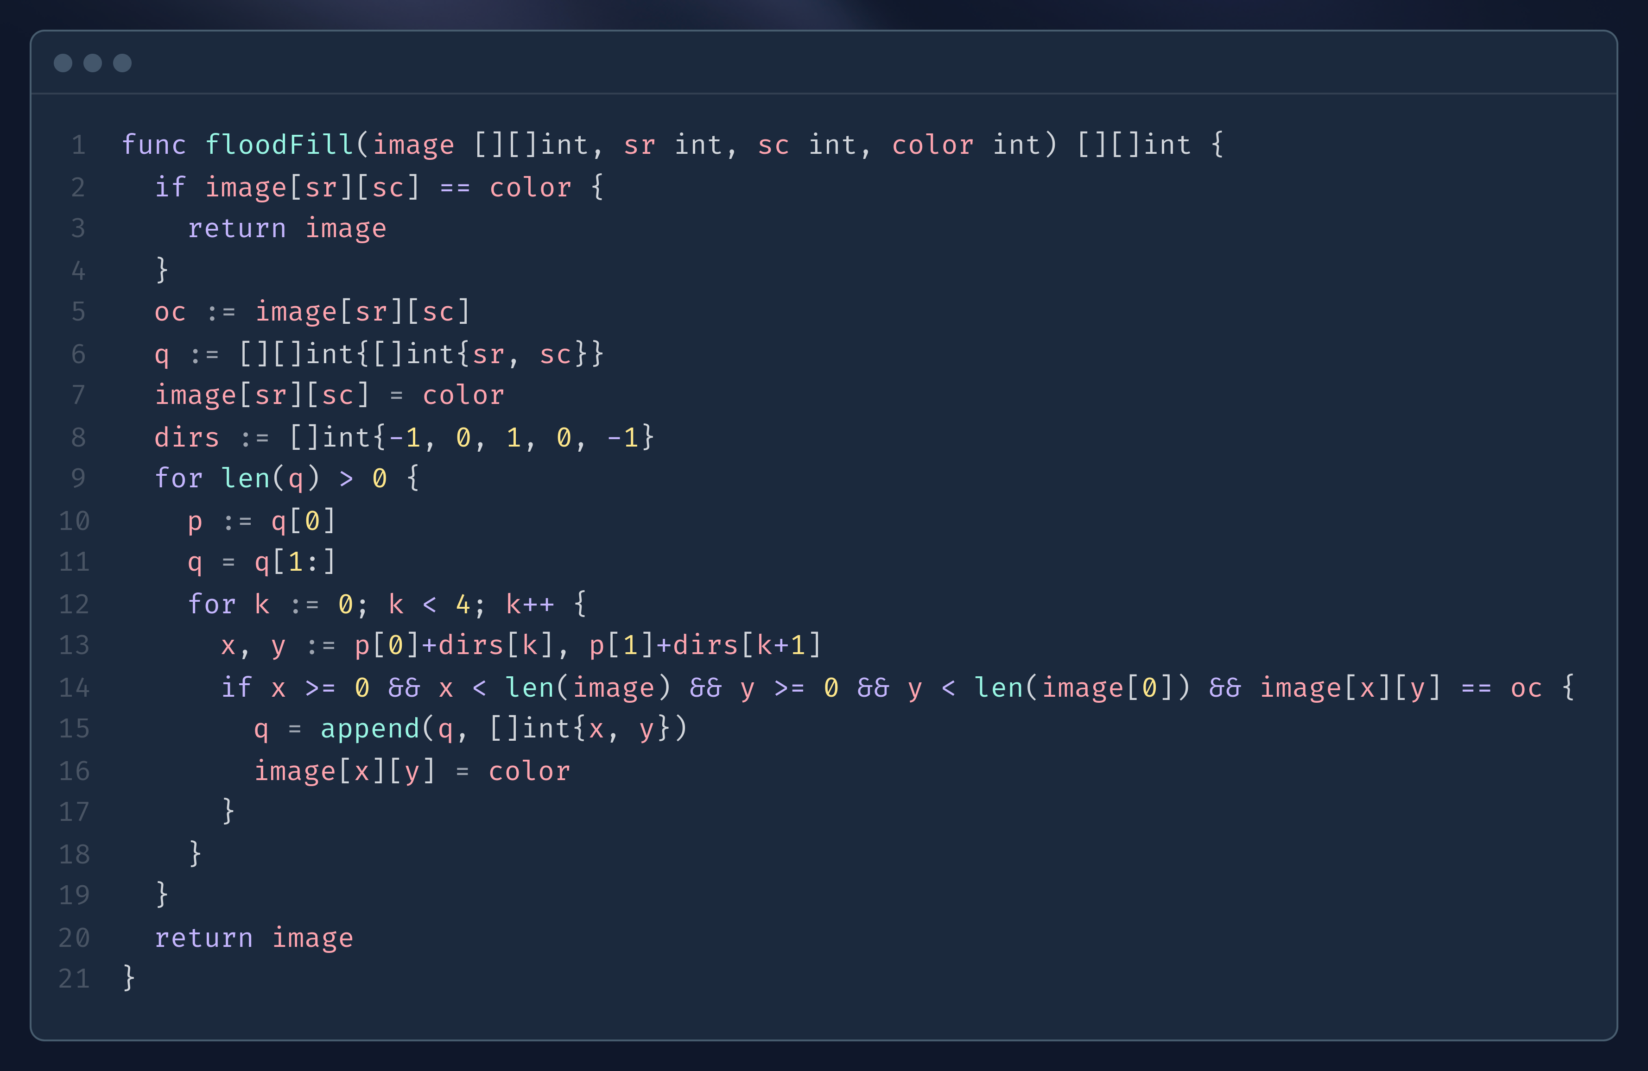Click the first window control dot

(63, 63)
